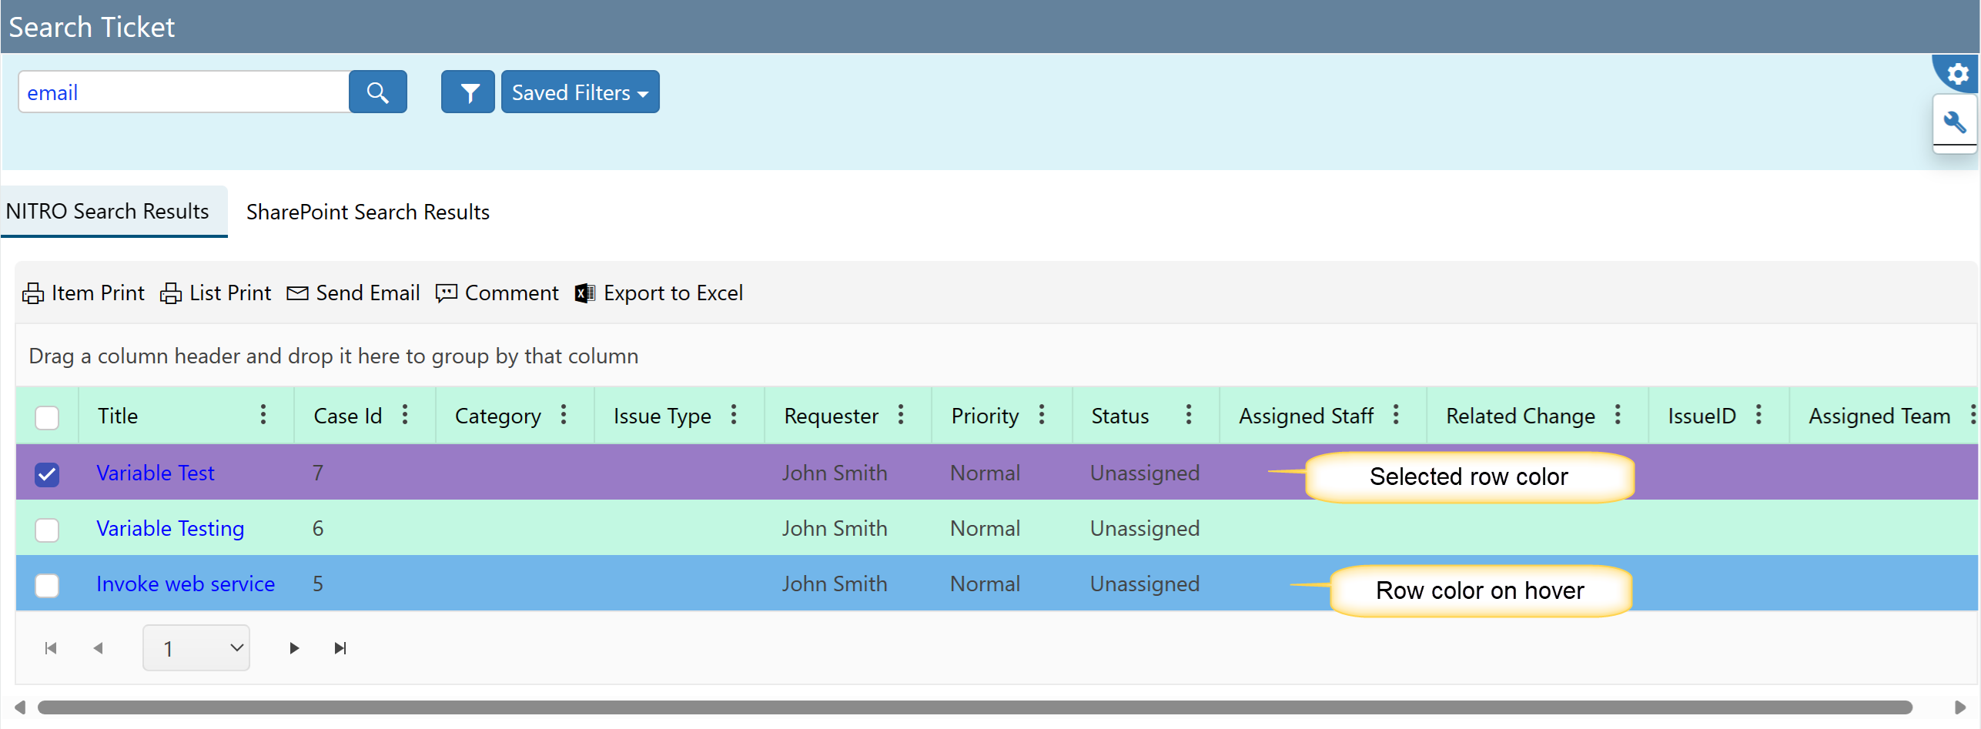Switch to SharePoint Search Results tab
This screenshot has height=729, width=1981.
click(368, 212)
